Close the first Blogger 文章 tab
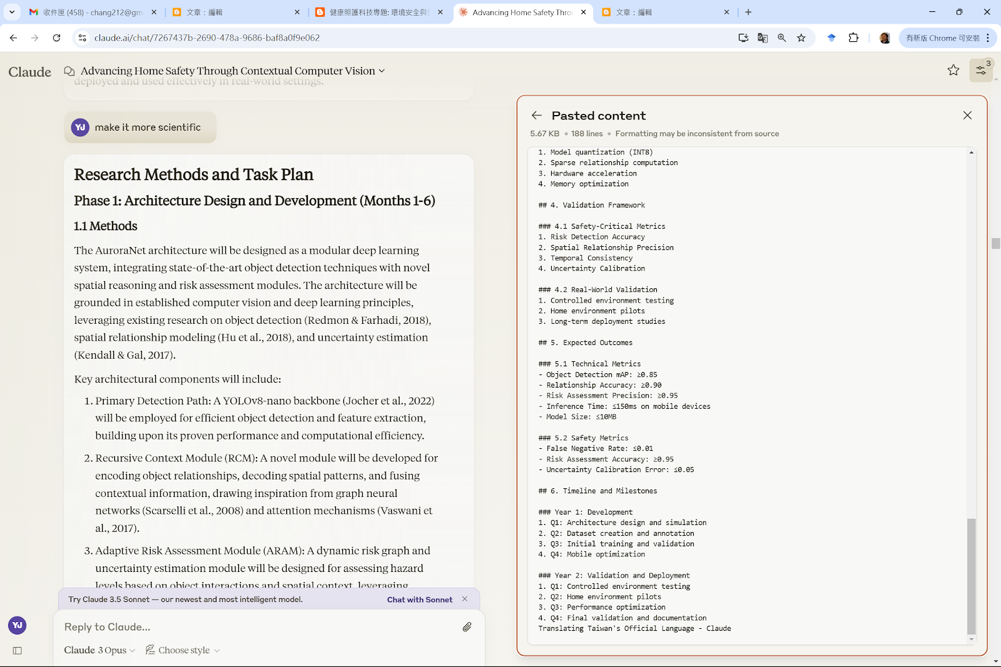 (297, 12)
